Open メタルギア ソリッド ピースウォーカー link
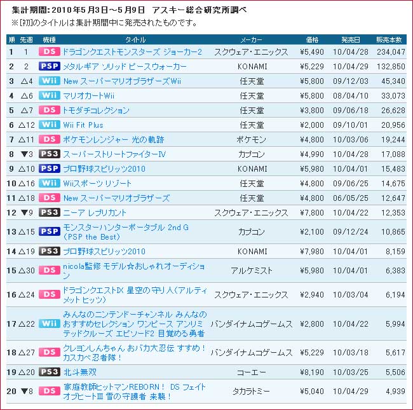This screenshot has width=413, height=410. pyautogui.click(x=125, y=66)
